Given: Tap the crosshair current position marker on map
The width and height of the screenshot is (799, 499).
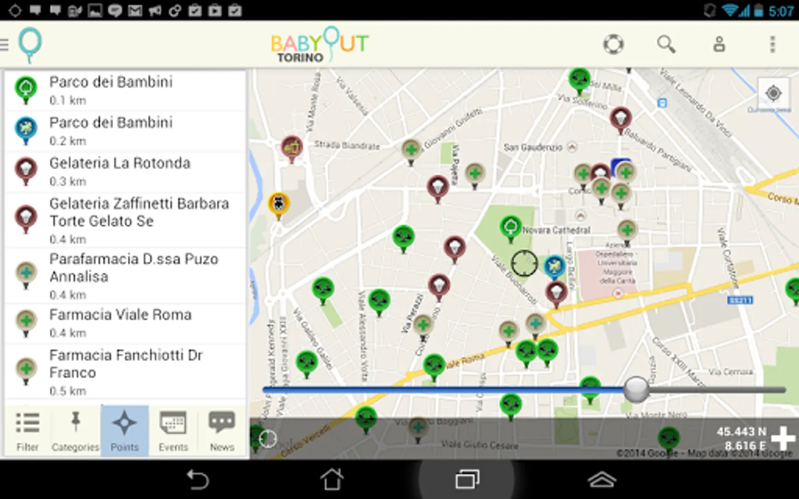Looking at the screenshot, I should tap(524, 263).
